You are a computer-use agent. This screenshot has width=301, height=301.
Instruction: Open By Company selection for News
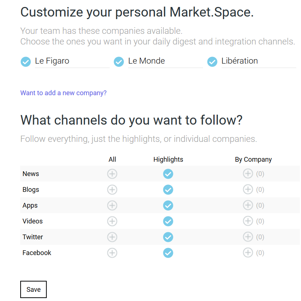point(248,174)
